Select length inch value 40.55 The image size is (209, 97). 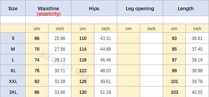[197, 92]
